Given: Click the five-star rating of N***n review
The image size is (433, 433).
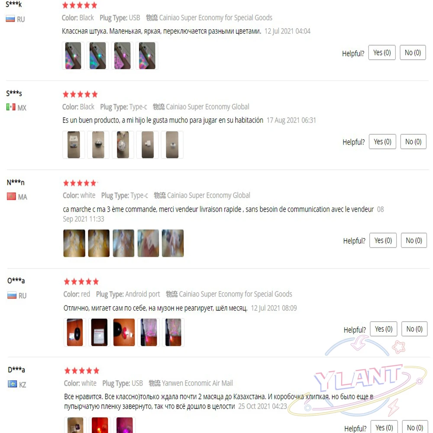Looking at the screenshot, I should [80, 183].
